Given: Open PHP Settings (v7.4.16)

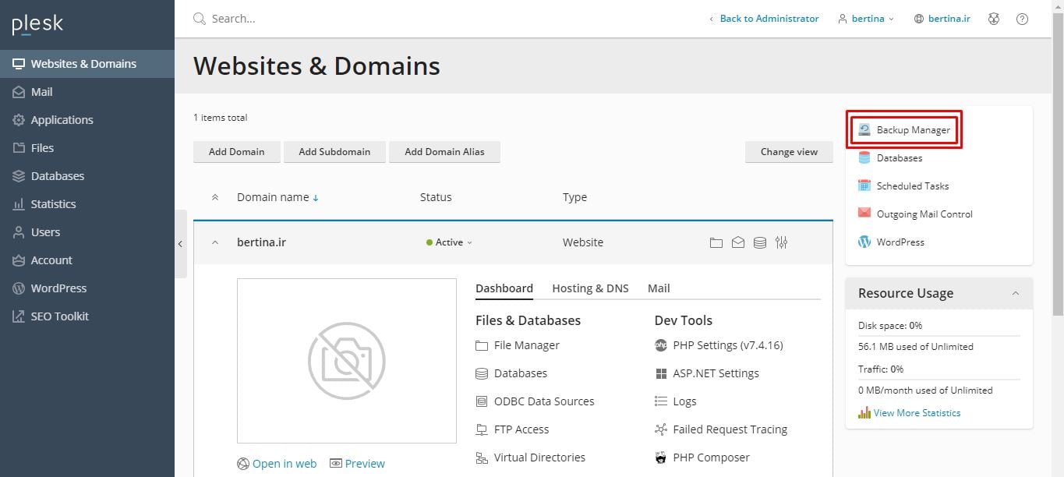Looking at the screenshot, I should pyautogui.click(x=719, y=345).
